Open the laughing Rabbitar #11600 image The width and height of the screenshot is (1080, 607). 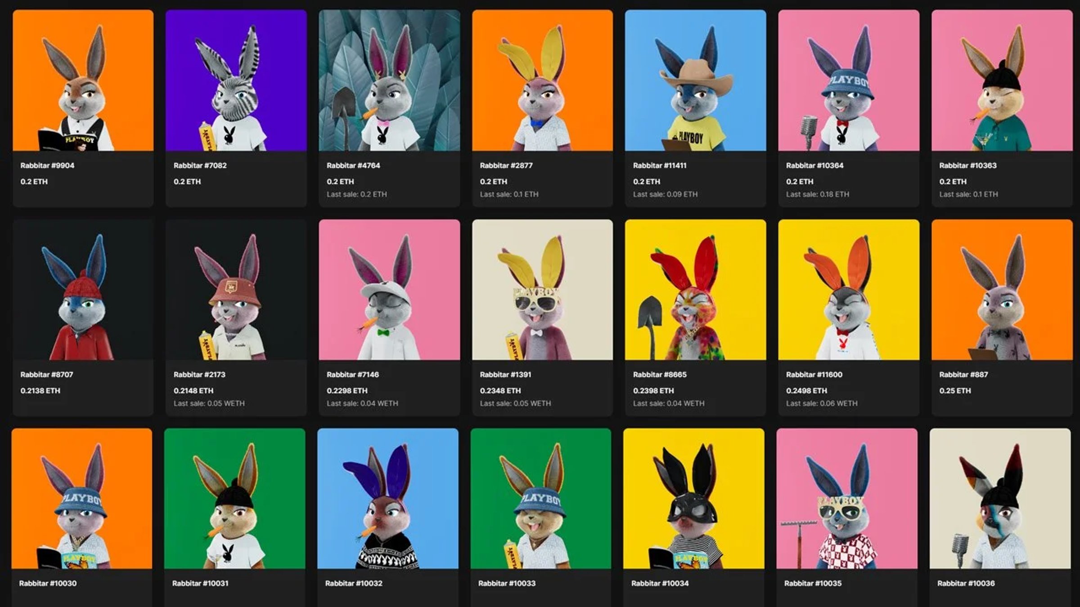[849, 290]
